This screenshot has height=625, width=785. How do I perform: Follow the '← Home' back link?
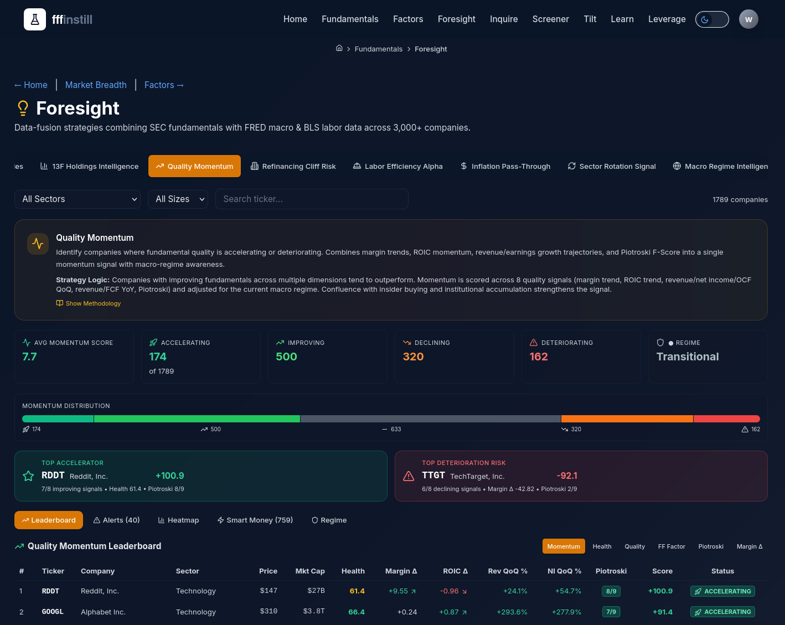pyautogui.click(x=31, y=85)
